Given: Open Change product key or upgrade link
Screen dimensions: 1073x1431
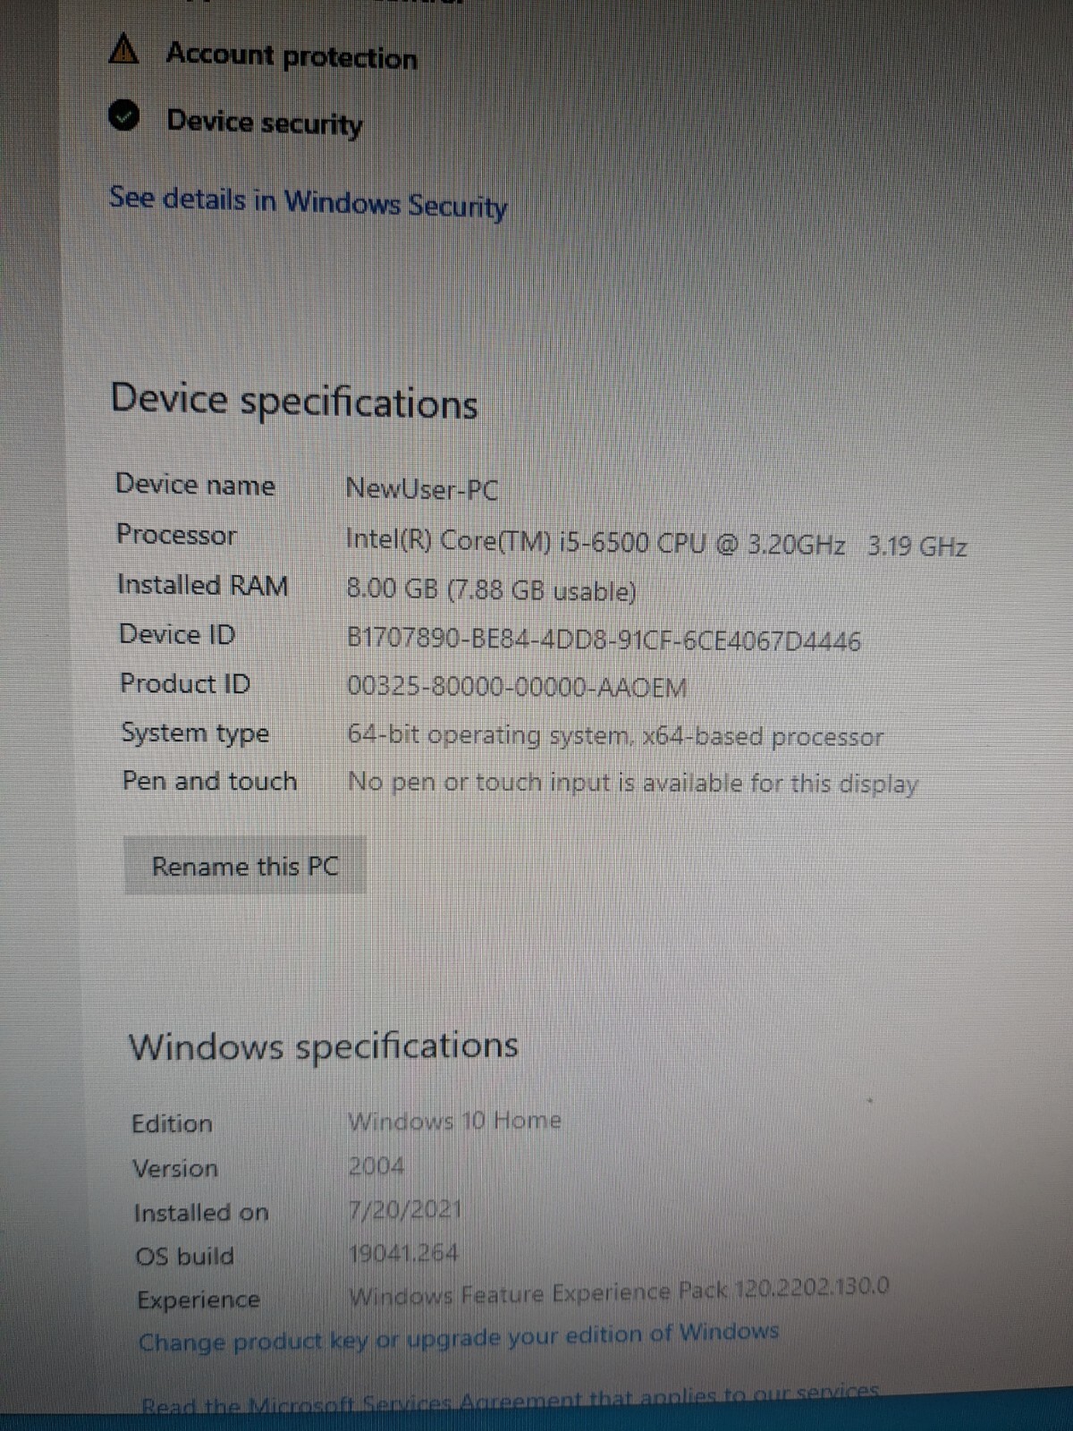Looking at the screenshot, I should tap(458, 1337).
